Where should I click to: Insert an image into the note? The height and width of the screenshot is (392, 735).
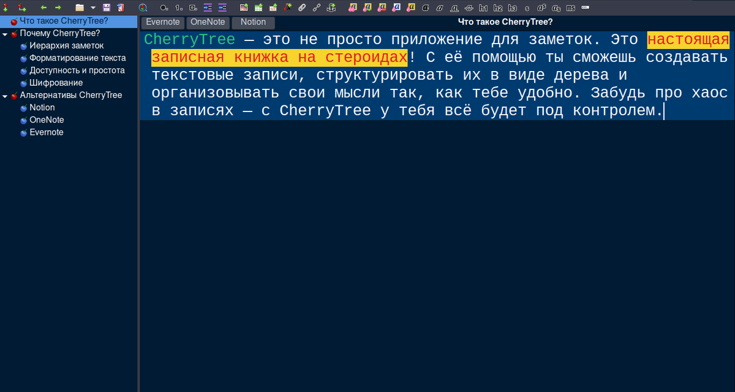244,8
